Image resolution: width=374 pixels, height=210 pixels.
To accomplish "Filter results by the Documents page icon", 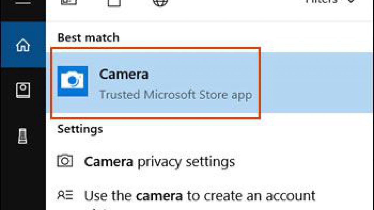I will click(x=114, y=2).
